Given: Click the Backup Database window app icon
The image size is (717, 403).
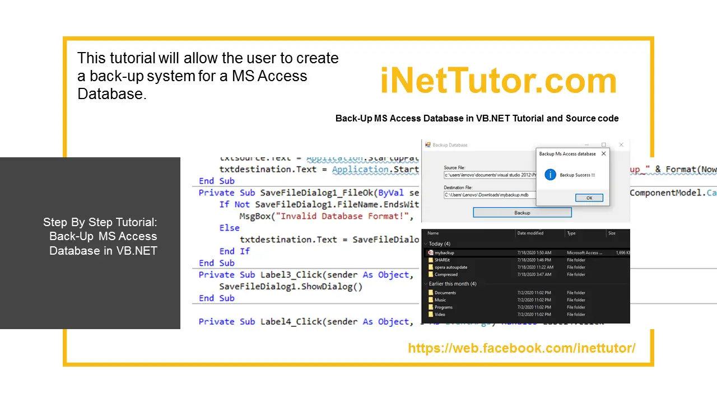Looking at the screenshot, I should tap(427, 145).
